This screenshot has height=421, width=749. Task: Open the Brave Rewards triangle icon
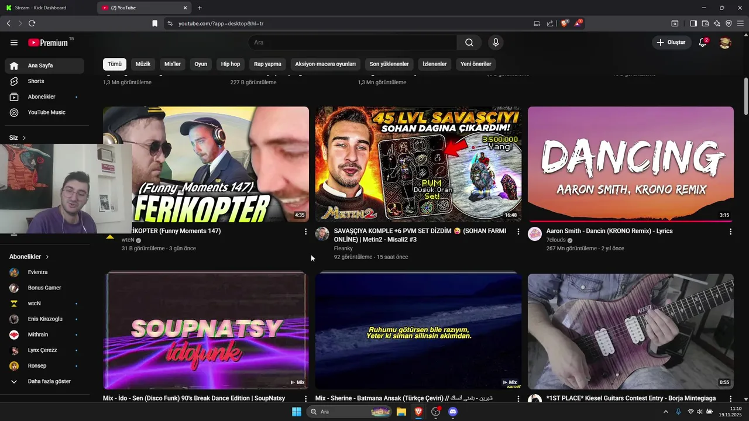point(578,23)
